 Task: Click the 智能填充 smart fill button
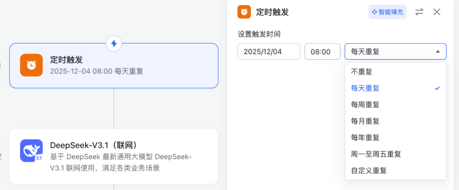[x=387, y=12]
